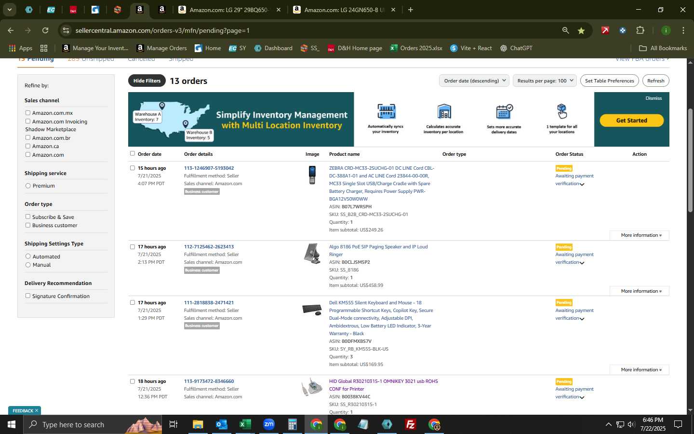Open Dell KM555 keyboard thumbnail

pyautogui.click(x=312, y=310)
